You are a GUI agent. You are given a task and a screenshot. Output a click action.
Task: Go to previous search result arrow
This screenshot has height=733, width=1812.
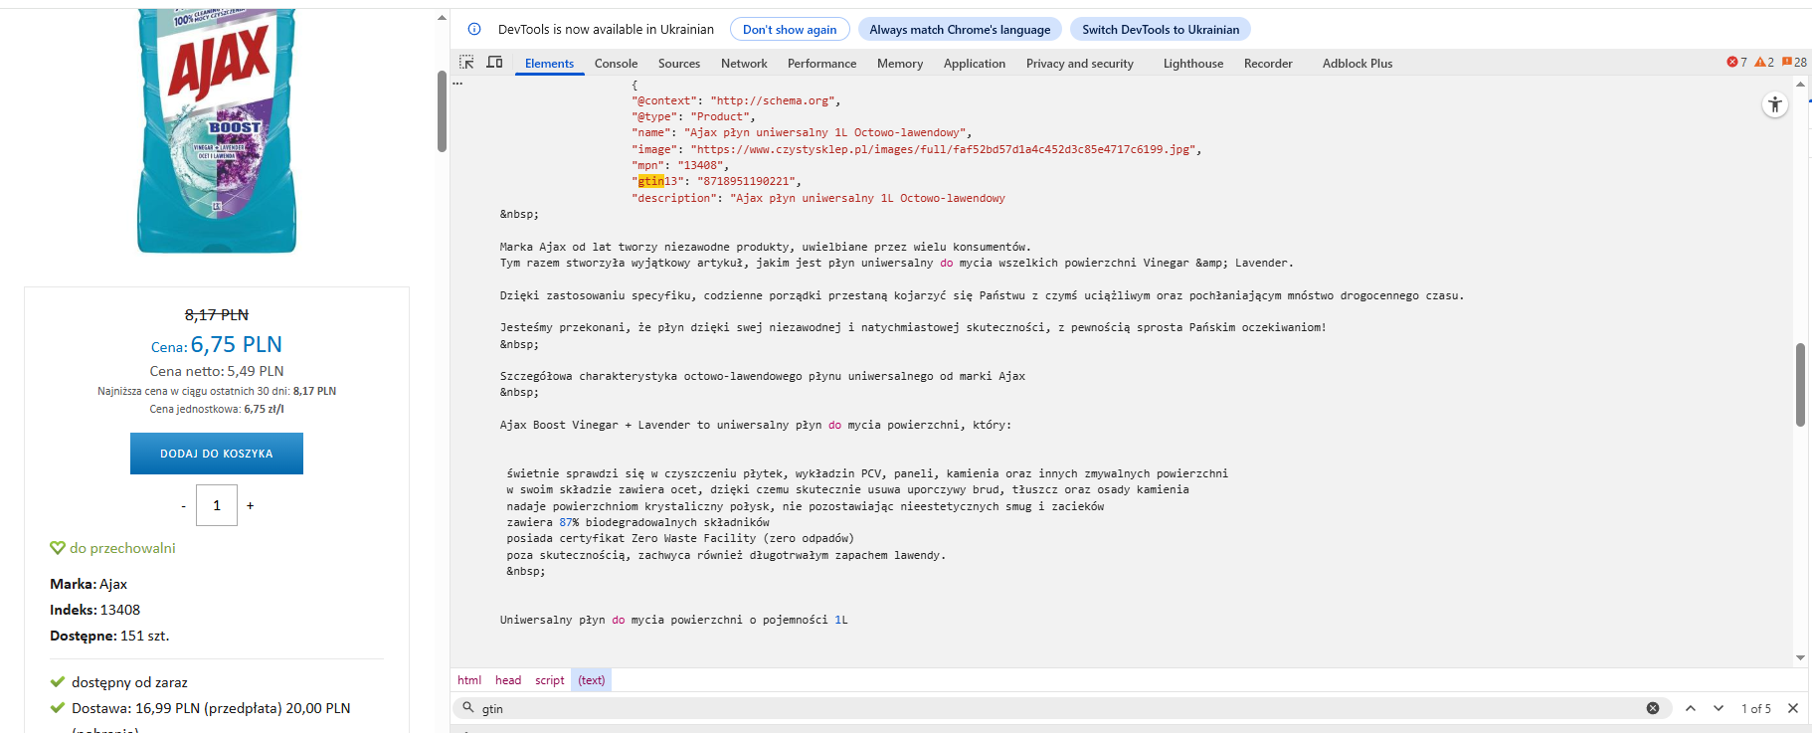click(1691, 708)
